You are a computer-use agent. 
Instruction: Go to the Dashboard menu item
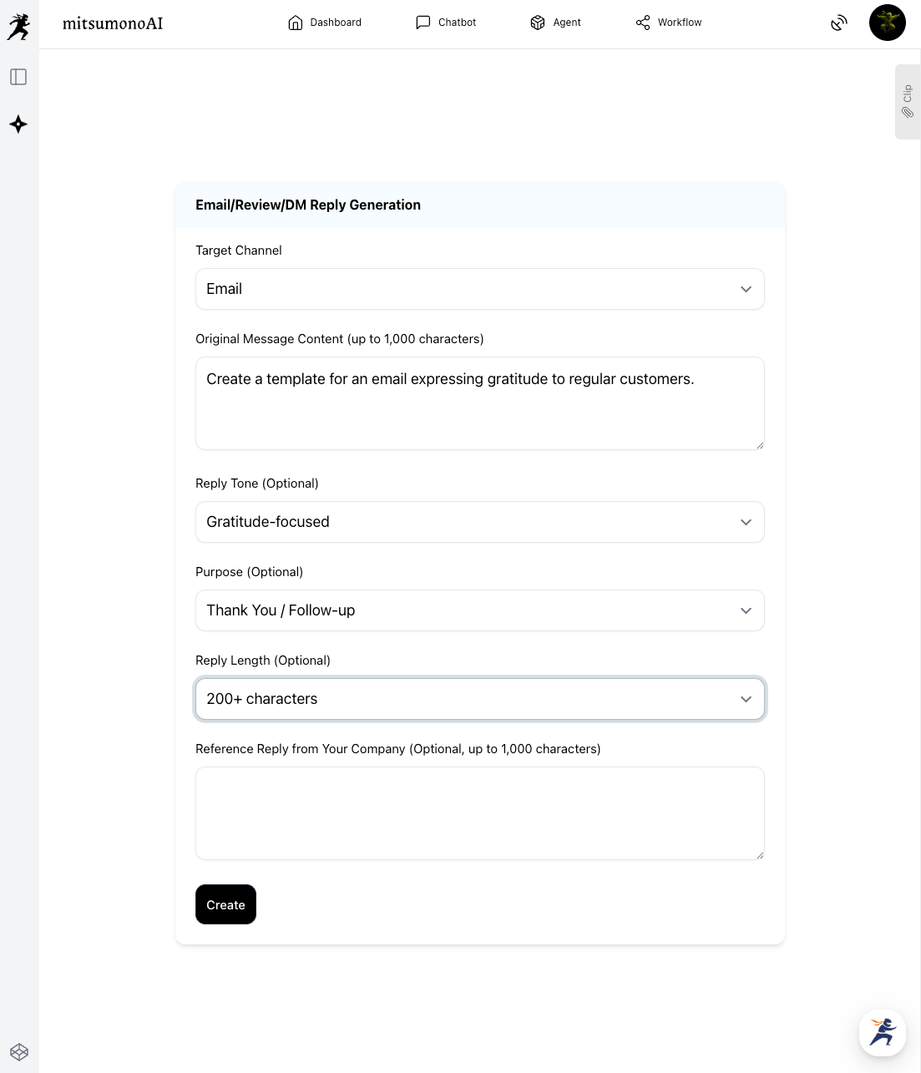coord(325,23)
